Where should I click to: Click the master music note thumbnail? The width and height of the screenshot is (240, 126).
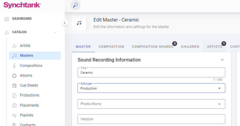pos(79,23)
